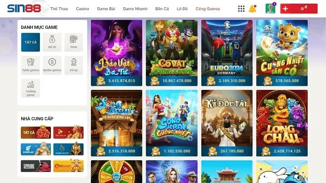Screen dimensions: 326x183
Task: Choose the Table games category
Action: click(31, 65)
